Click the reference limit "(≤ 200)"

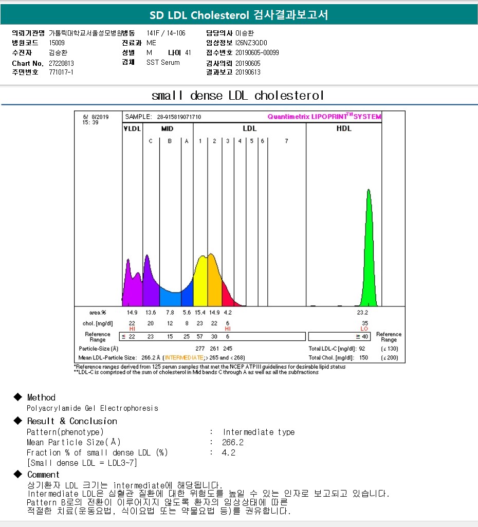(389, 358)
